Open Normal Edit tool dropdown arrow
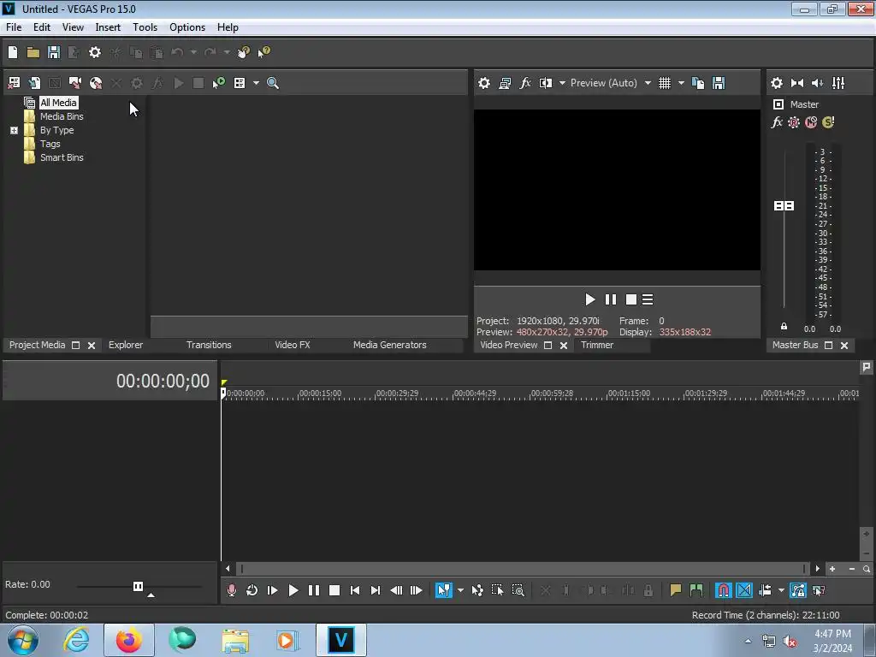Image resolution: width=876 pixels, height=657 pixels. tap(460, 590)
